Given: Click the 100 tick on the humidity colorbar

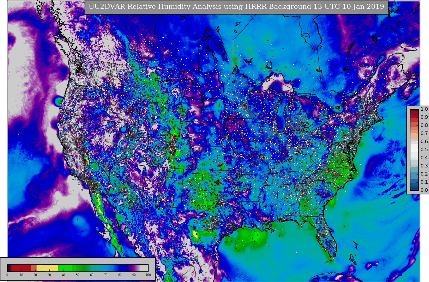Looking at the screenshot, I should (x=148, y=275).
